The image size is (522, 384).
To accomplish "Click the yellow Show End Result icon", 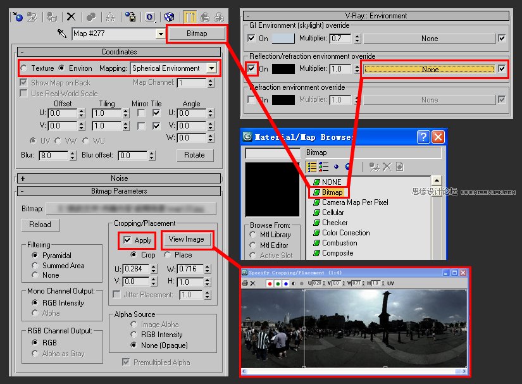I will pyautogui.click(x=190, y=16).
